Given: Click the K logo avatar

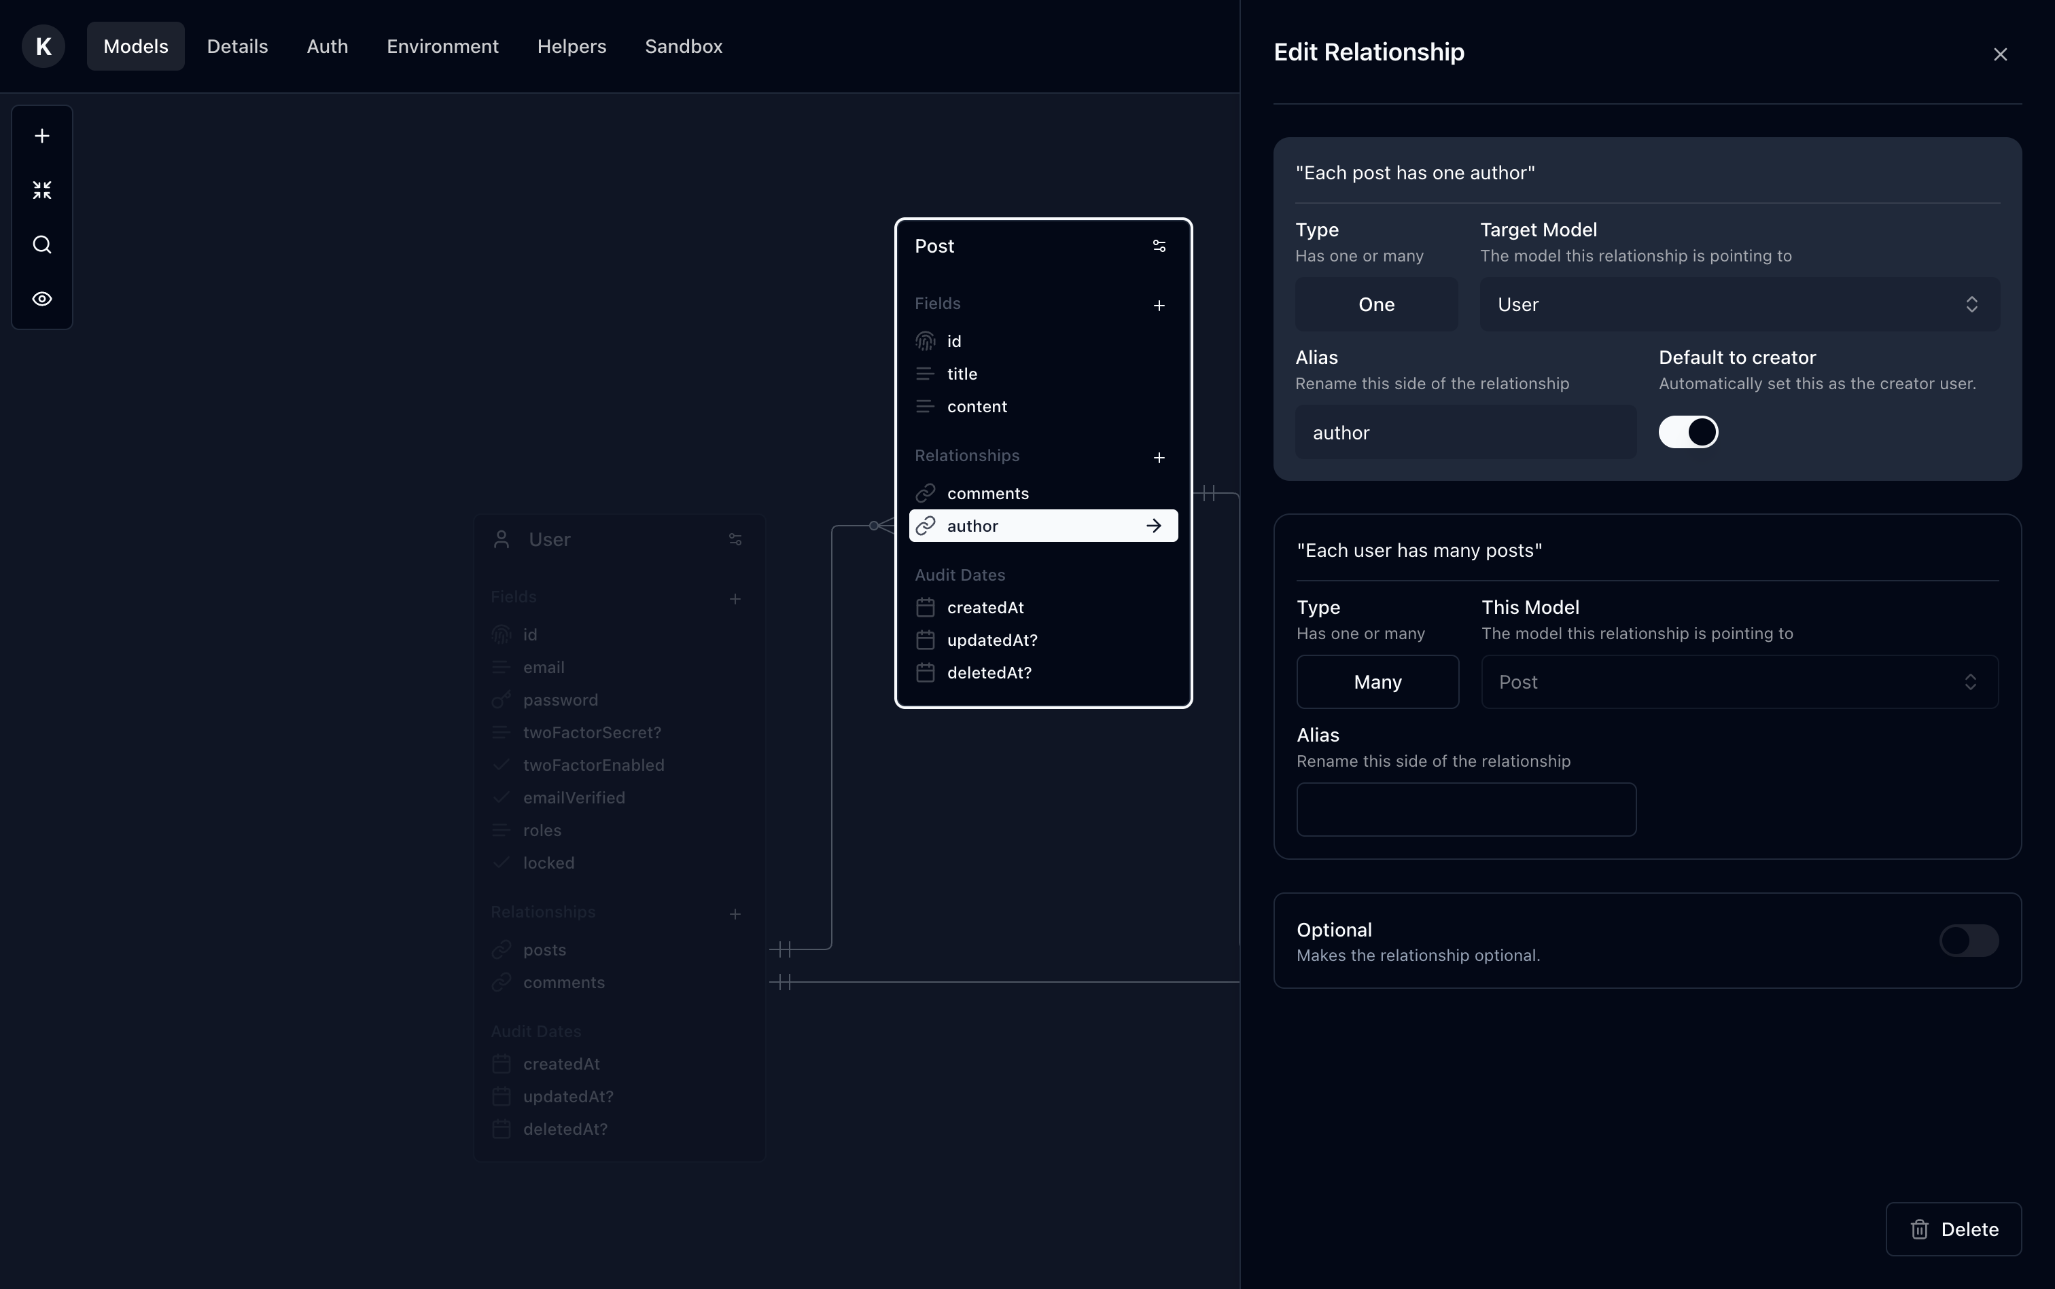Looking at the screenshot, I should [x=43, y=46].
